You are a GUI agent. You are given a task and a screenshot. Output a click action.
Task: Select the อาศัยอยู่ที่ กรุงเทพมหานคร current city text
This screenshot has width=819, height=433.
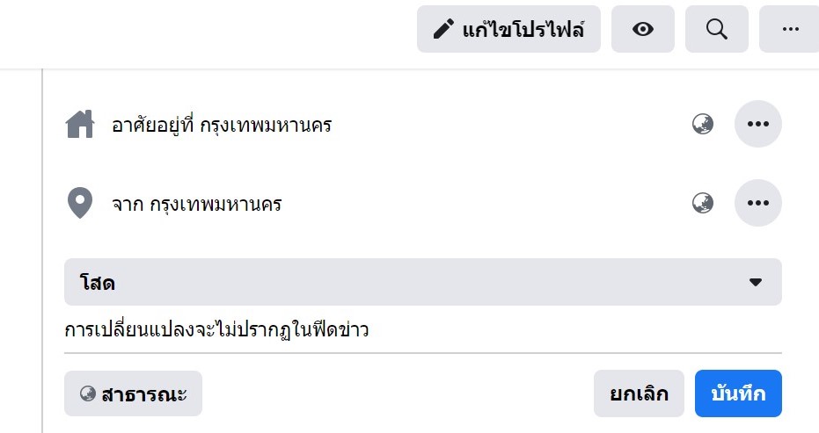pos(222,126)
